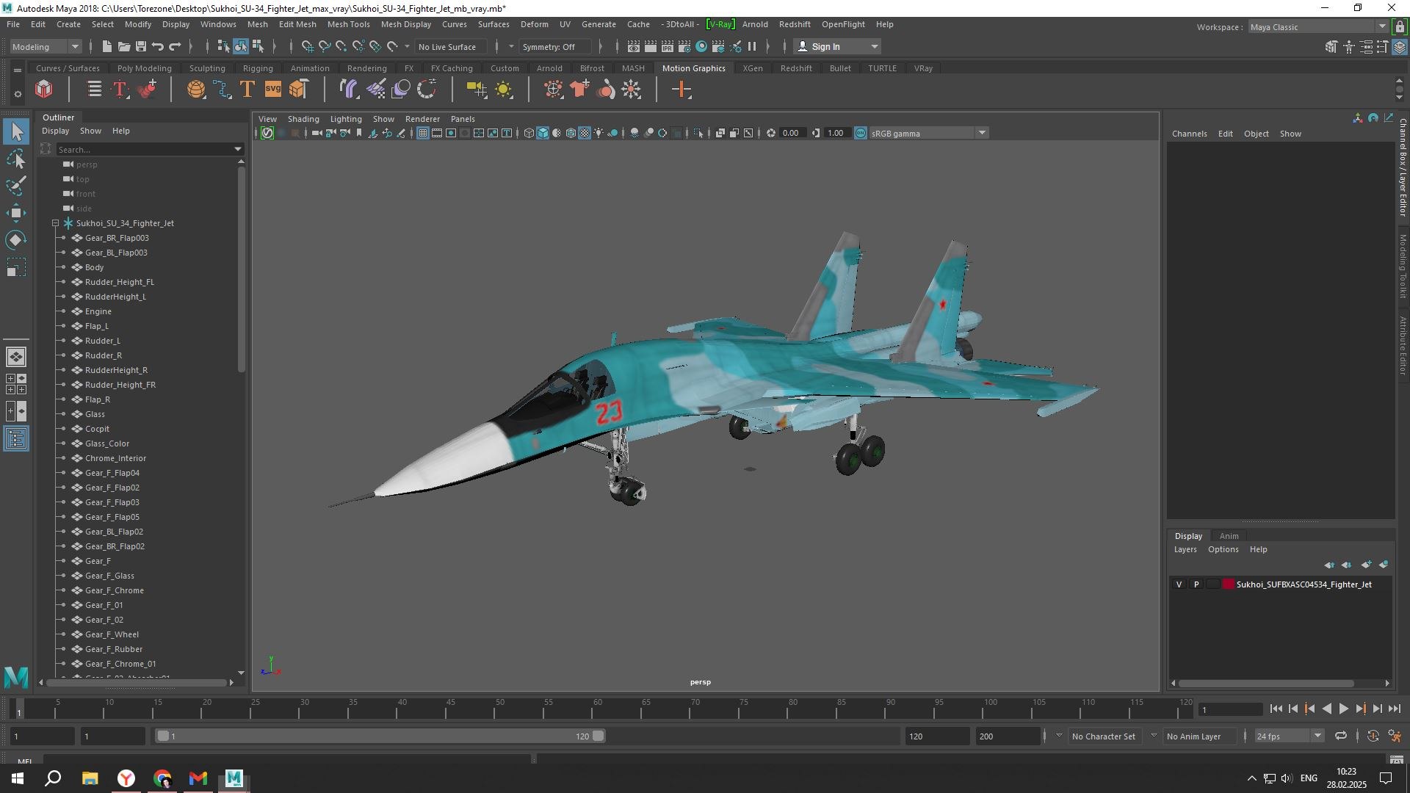This screenshot has width=1410, height=793.
Task: Toggle use all lights in the viewport
Action: click(599, 133)
